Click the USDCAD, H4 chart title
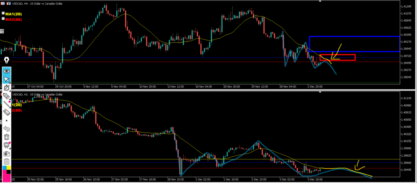Screen dimensions: 417x183 [29, 3]
